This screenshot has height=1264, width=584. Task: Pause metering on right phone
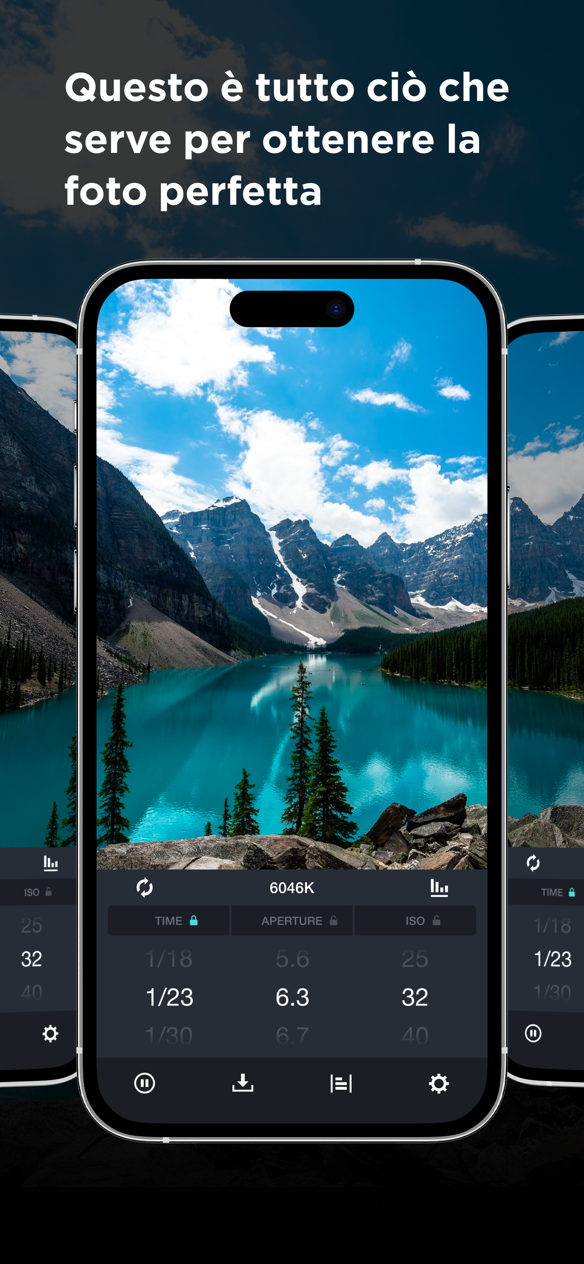point(533,1033)
